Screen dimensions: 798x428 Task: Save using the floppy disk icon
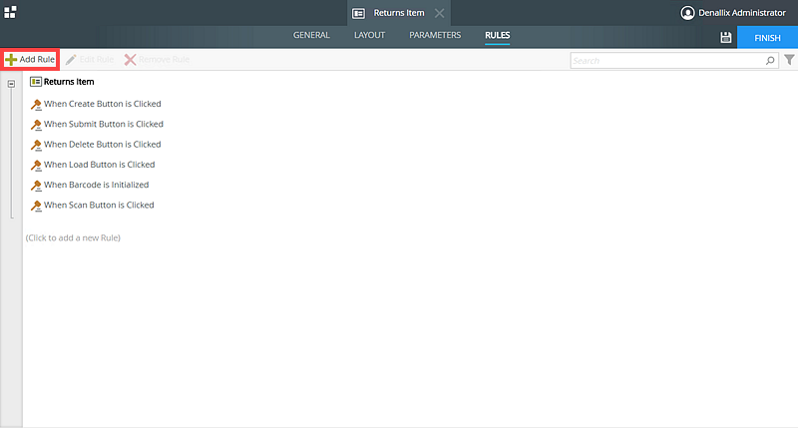pos(726,37)
